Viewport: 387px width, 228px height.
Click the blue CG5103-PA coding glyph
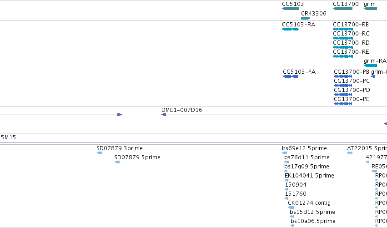point(290,76)
